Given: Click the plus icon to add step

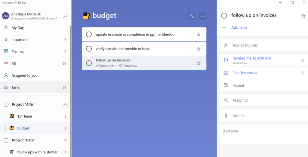Looking at the screenshot, I should (x=224, y=28).
